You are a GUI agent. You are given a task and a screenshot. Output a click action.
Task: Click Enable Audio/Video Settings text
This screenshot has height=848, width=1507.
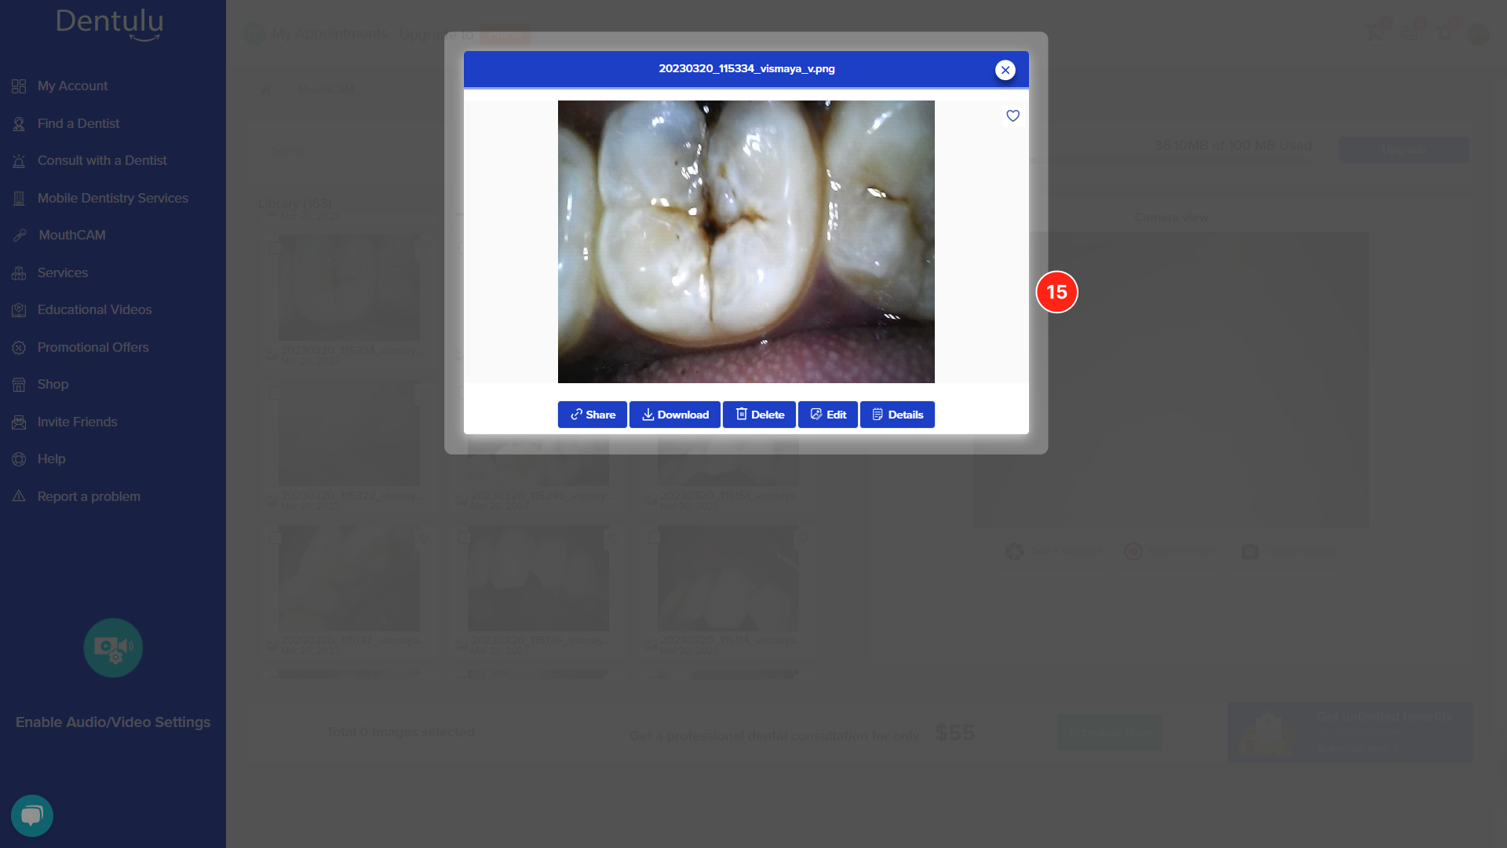pyautogui.click(x=113, y=722)
